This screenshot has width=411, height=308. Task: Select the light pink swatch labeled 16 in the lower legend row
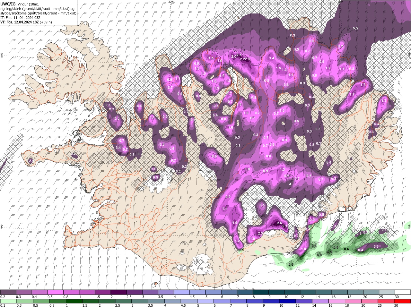[337, 301]
